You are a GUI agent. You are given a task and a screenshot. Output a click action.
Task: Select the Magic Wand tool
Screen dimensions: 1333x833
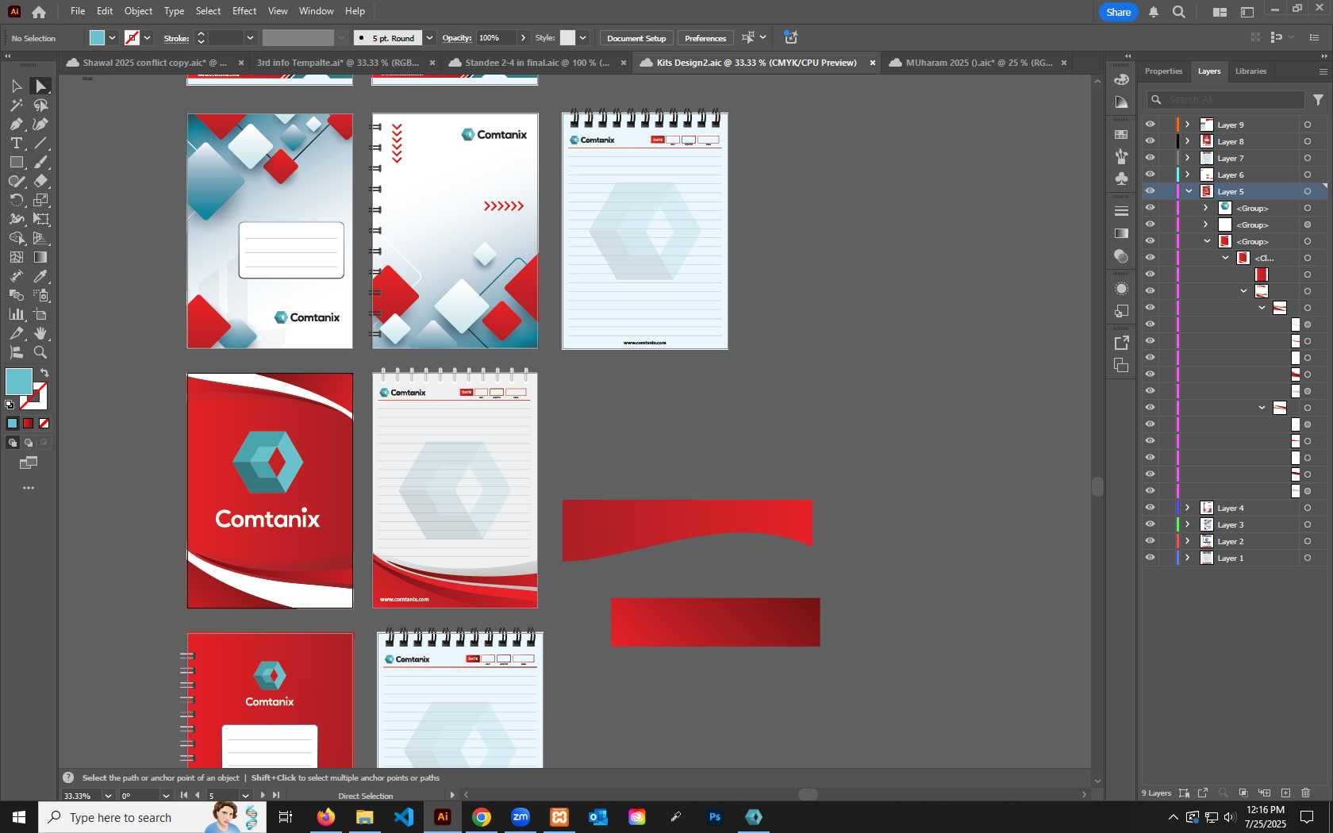pos(16,105)
